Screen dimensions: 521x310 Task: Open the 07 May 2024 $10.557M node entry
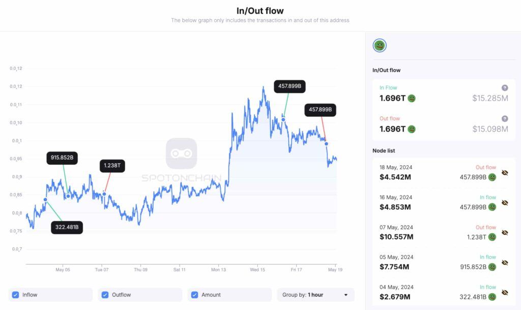click(444, 232)
